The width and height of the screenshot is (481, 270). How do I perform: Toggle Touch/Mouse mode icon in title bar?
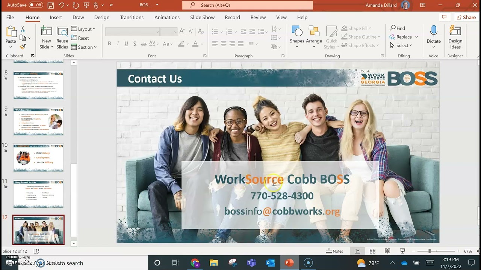coord(96,5)
